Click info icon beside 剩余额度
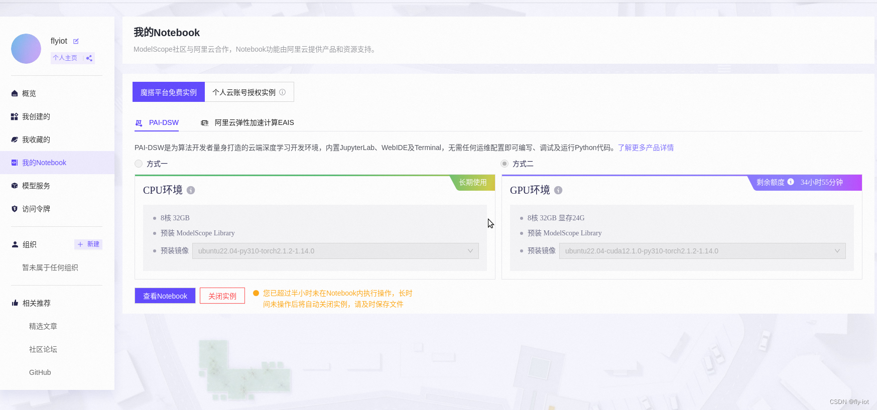The width and height of the screenshot is (877, 410). click(791, 182)
